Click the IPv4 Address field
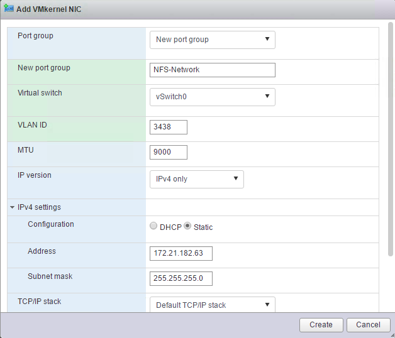Viewport: 395px width, 338px height. (181, 253)
